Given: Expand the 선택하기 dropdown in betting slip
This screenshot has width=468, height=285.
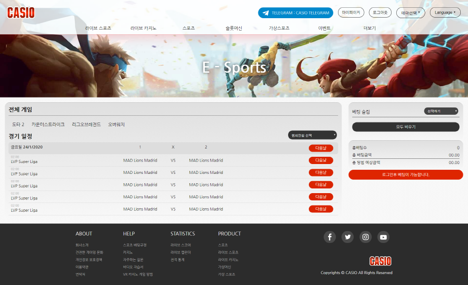Looking at the screenshot, I should pos(441,111).
